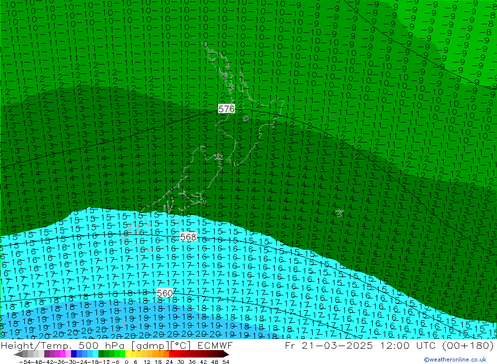The height and width of the screenshot is (364, 497).
Task: Click the dark blue swatch at -30
Action: (x=74, y=354)
